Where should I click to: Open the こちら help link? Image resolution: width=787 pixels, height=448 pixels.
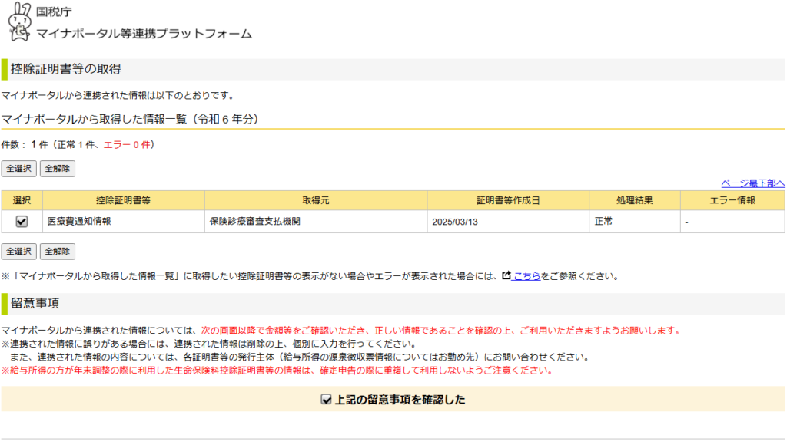click(526, 276)
